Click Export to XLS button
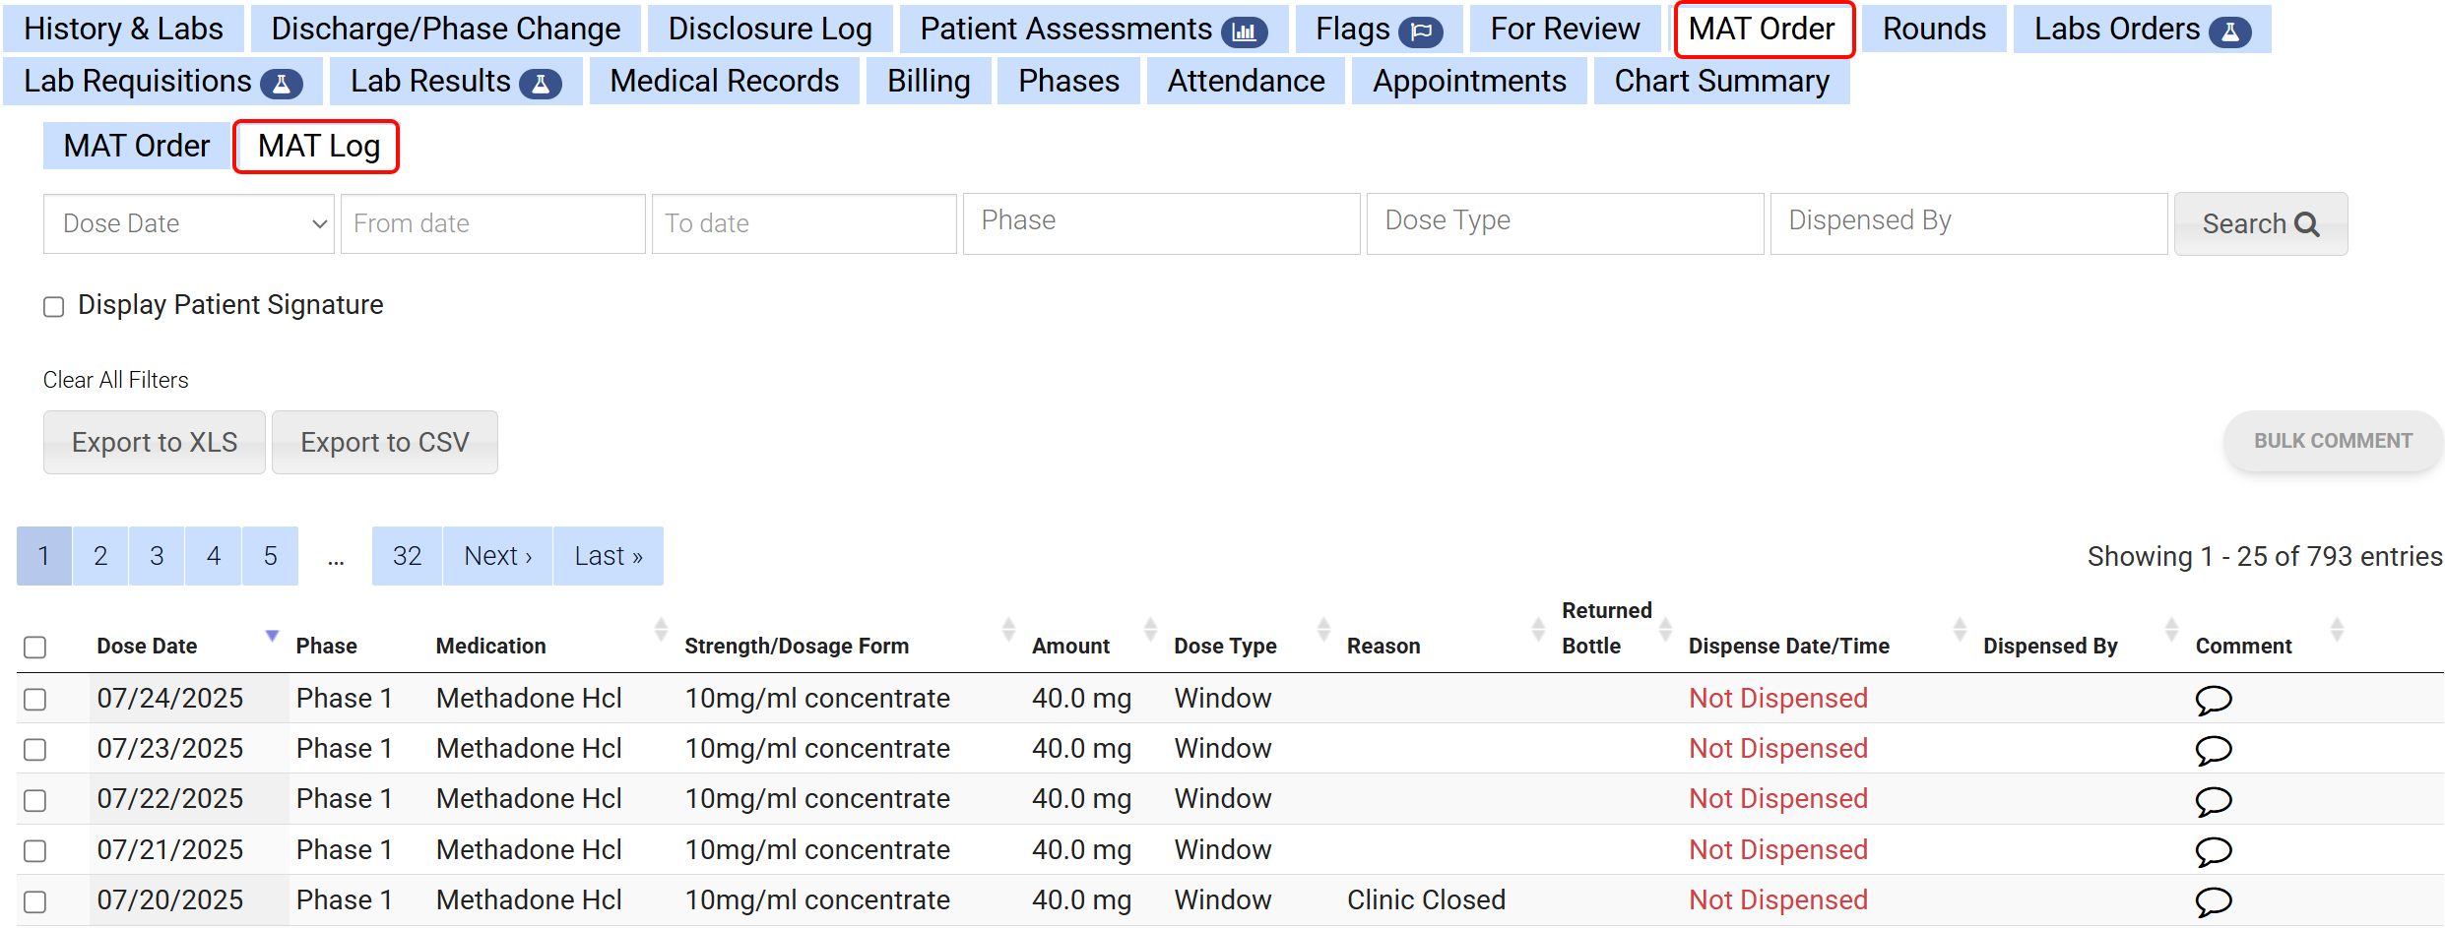Screen dimensions: 2445x928 (x=155, y=443)
